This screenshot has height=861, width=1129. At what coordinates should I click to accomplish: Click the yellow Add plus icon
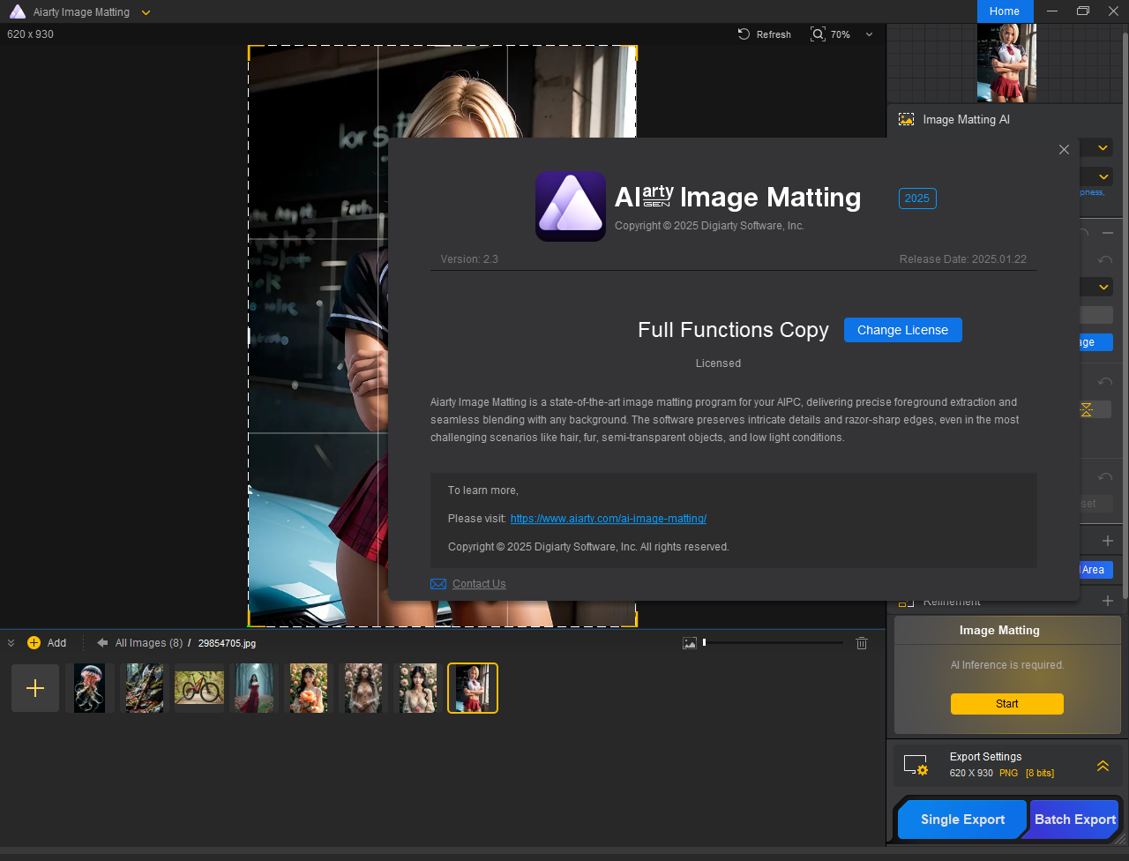(34, 643)
